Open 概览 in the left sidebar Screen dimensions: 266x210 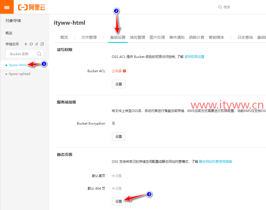[9, 33]
